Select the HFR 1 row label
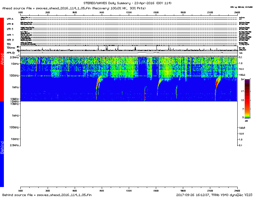Viewport: 255px width, 197px height. point(10,34)
